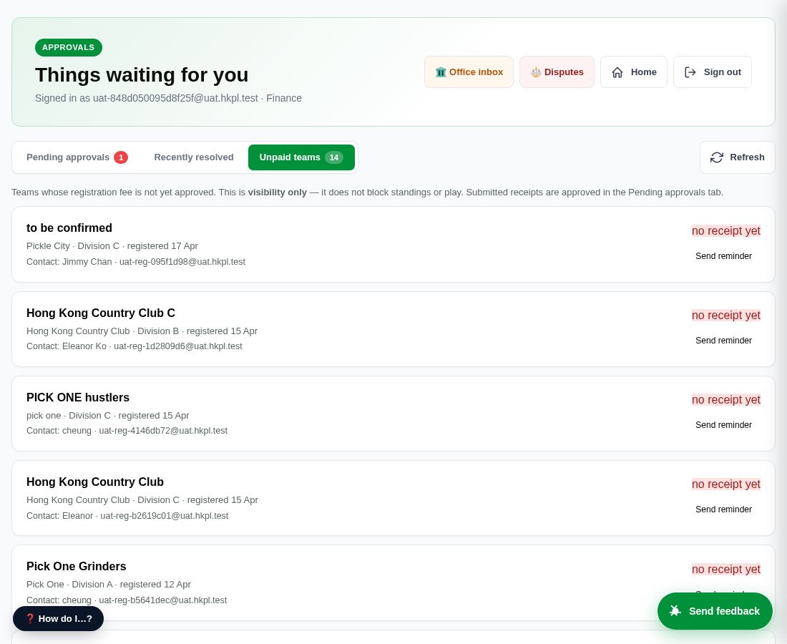Screen dimensions: 787x644
Task: Click 'Pickle City · Division C · registered 17 Apr'
Action: click(112, 246)
